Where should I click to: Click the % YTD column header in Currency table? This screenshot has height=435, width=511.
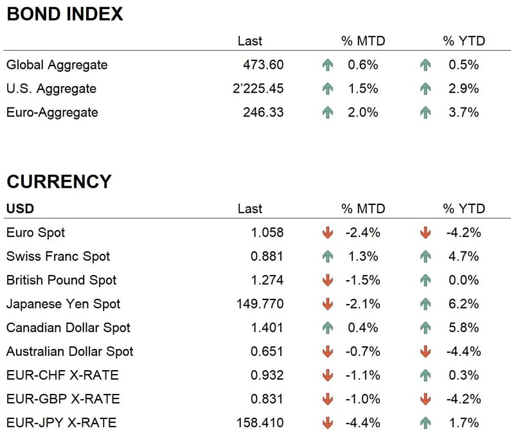pos(463,209)
